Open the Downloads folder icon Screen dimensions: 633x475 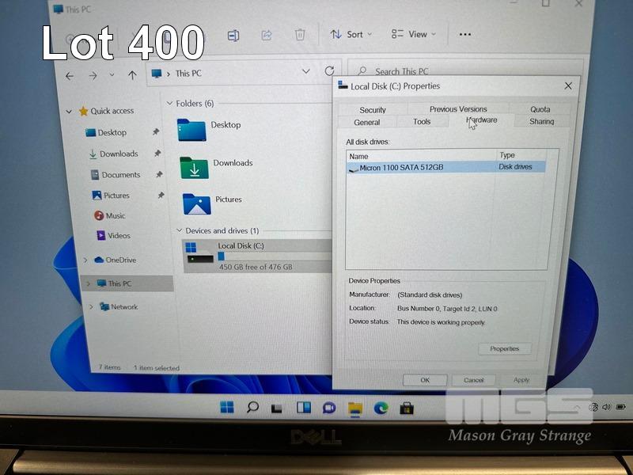[194, 166]
